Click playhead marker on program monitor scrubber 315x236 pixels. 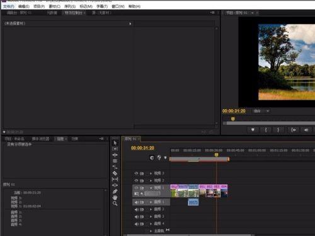(x=232, y=119)
